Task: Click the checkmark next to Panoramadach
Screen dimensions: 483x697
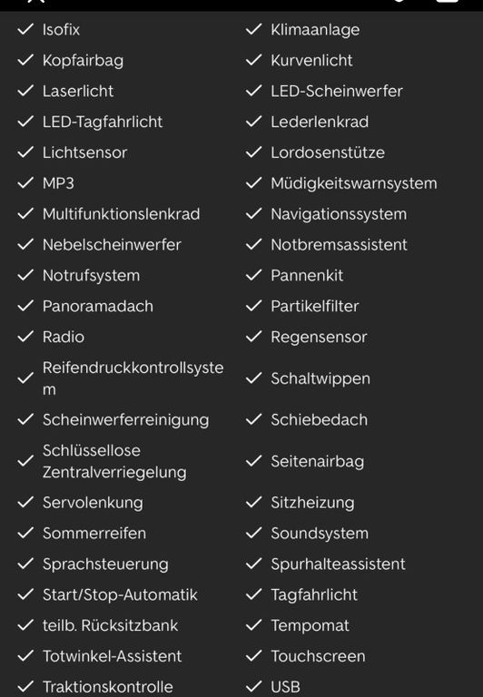Action: tap(25, 306)
